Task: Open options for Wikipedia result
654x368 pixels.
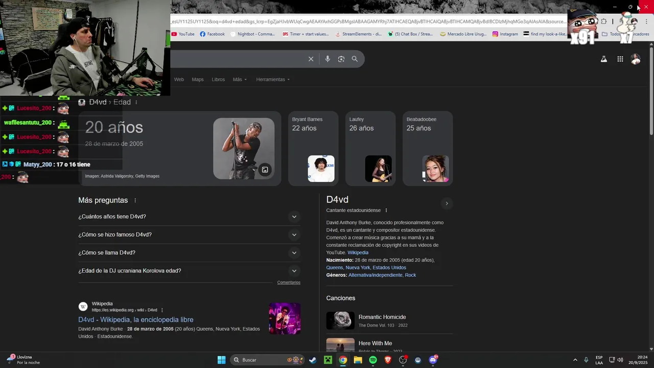Action: 162,310
